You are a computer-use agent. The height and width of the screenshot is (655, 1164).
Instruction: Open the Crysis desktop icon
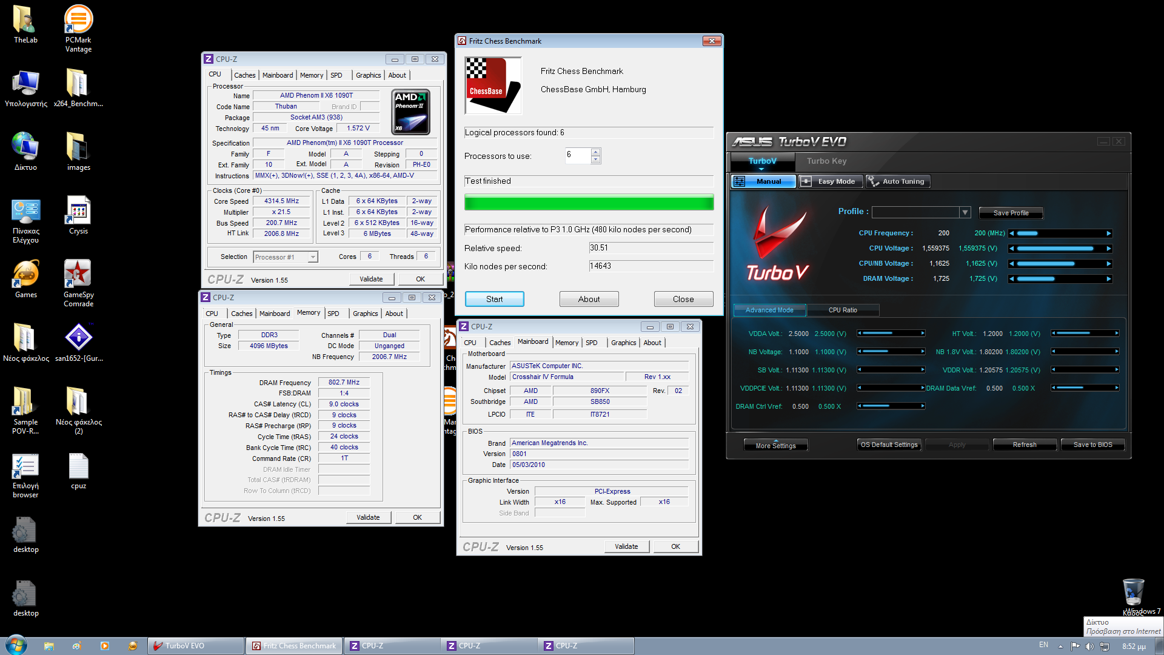click(78, 215)
